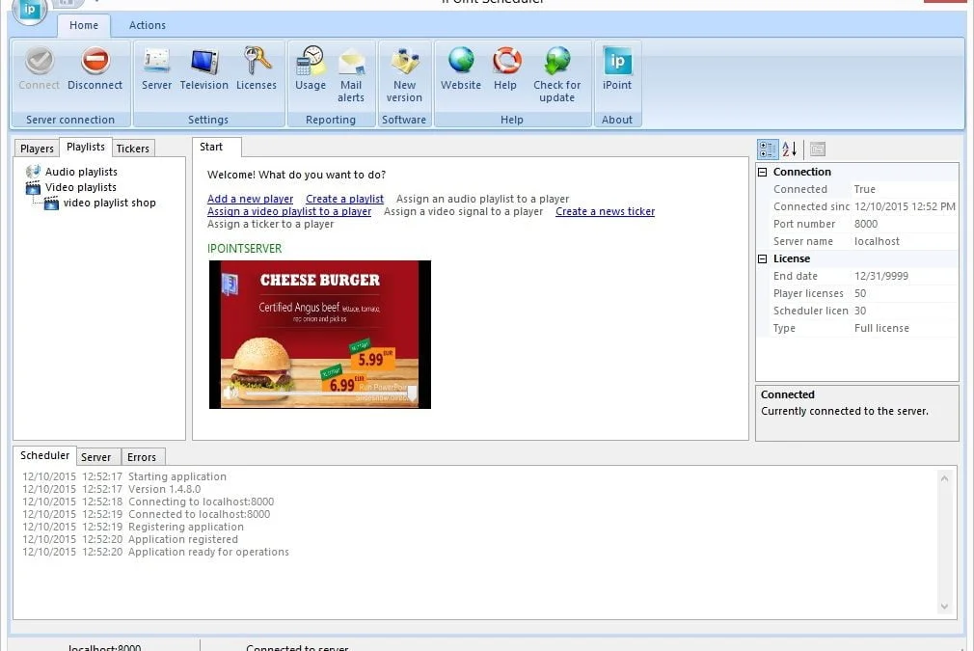Click Application ready for operations log line
Screen dimensions: 974x651
(156, 552)
